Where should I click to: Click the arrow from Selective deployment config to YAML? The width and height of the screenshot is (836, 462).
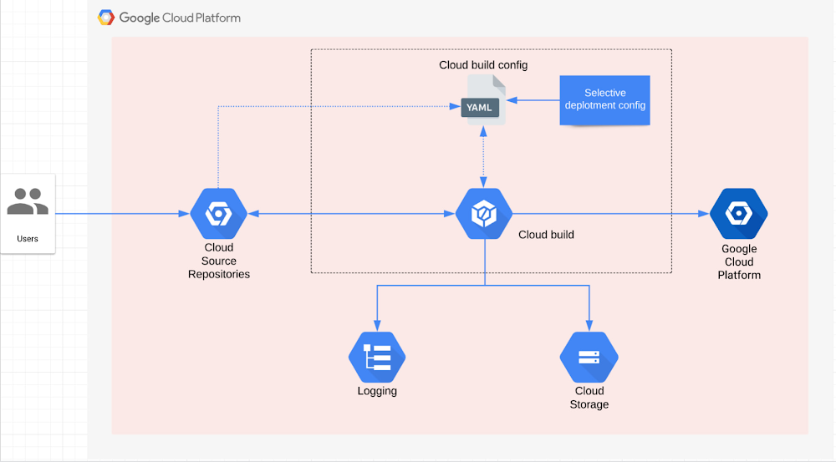pos(533,100)
